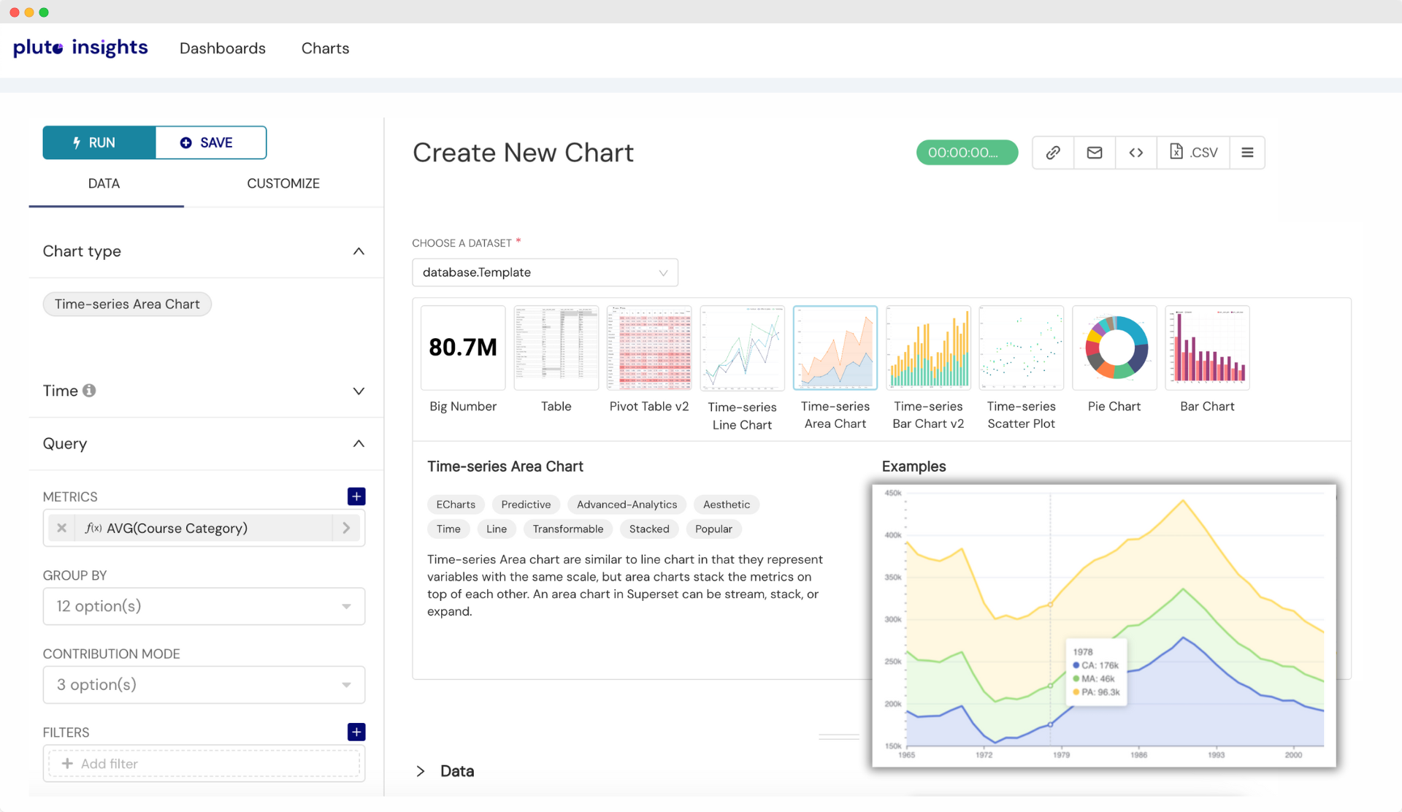The width and height of the screenshot is (1402, 812).
Task: Click the Aesthetic tag
Action: coord(727,505)
